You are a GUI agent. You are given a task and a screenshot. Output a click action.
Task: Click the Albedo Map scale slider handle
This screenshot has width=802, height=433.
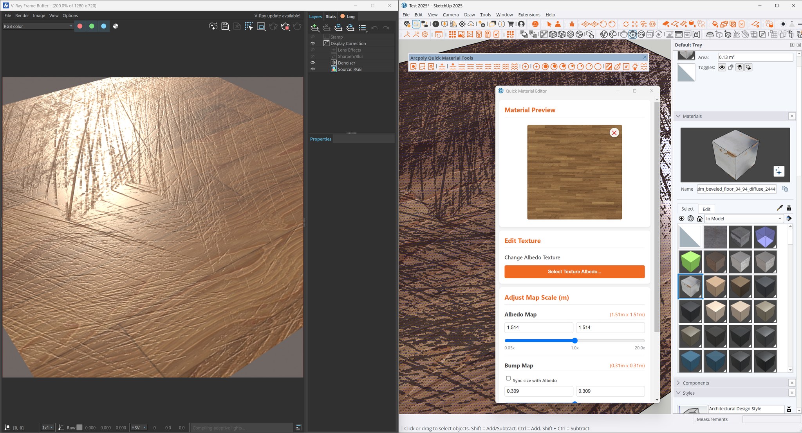tap(574, 340)
